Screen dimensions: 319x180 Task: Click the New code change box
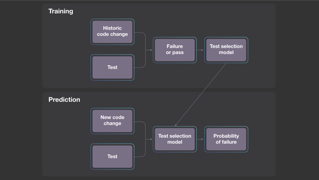pyautogui.click(x=112, y=121)
